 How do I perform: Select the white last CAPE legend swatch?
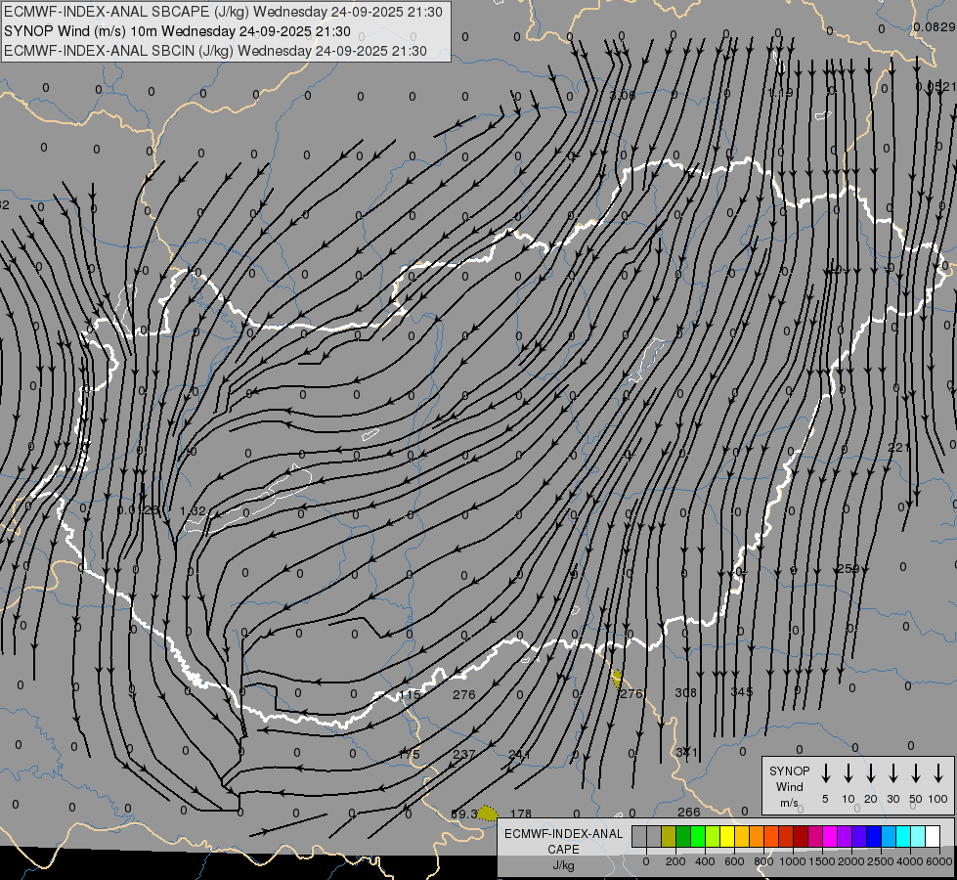pos(933,836)
